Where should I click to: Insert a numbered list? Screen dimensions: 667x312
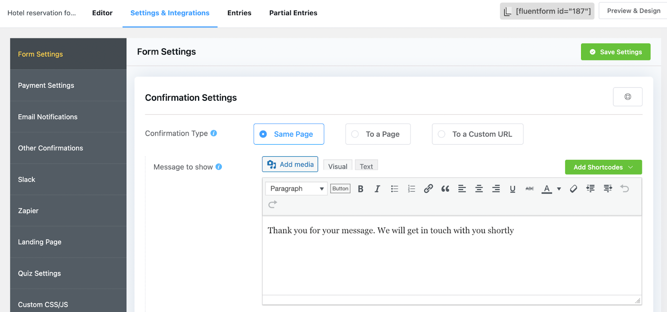[x=411, y=189]
